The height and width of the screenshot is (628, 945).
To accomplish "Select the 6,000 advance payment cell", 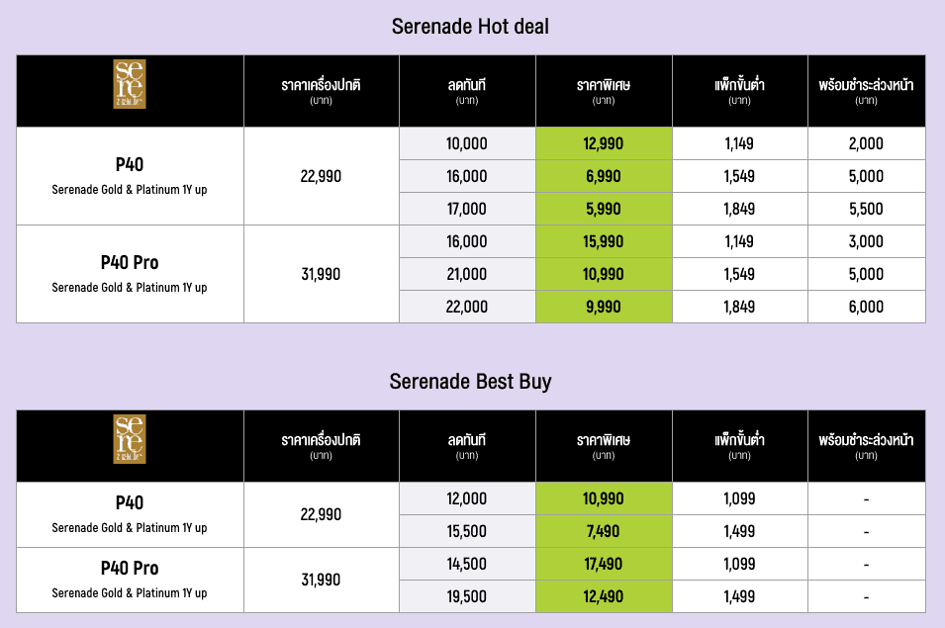I will tap(866, 307).
